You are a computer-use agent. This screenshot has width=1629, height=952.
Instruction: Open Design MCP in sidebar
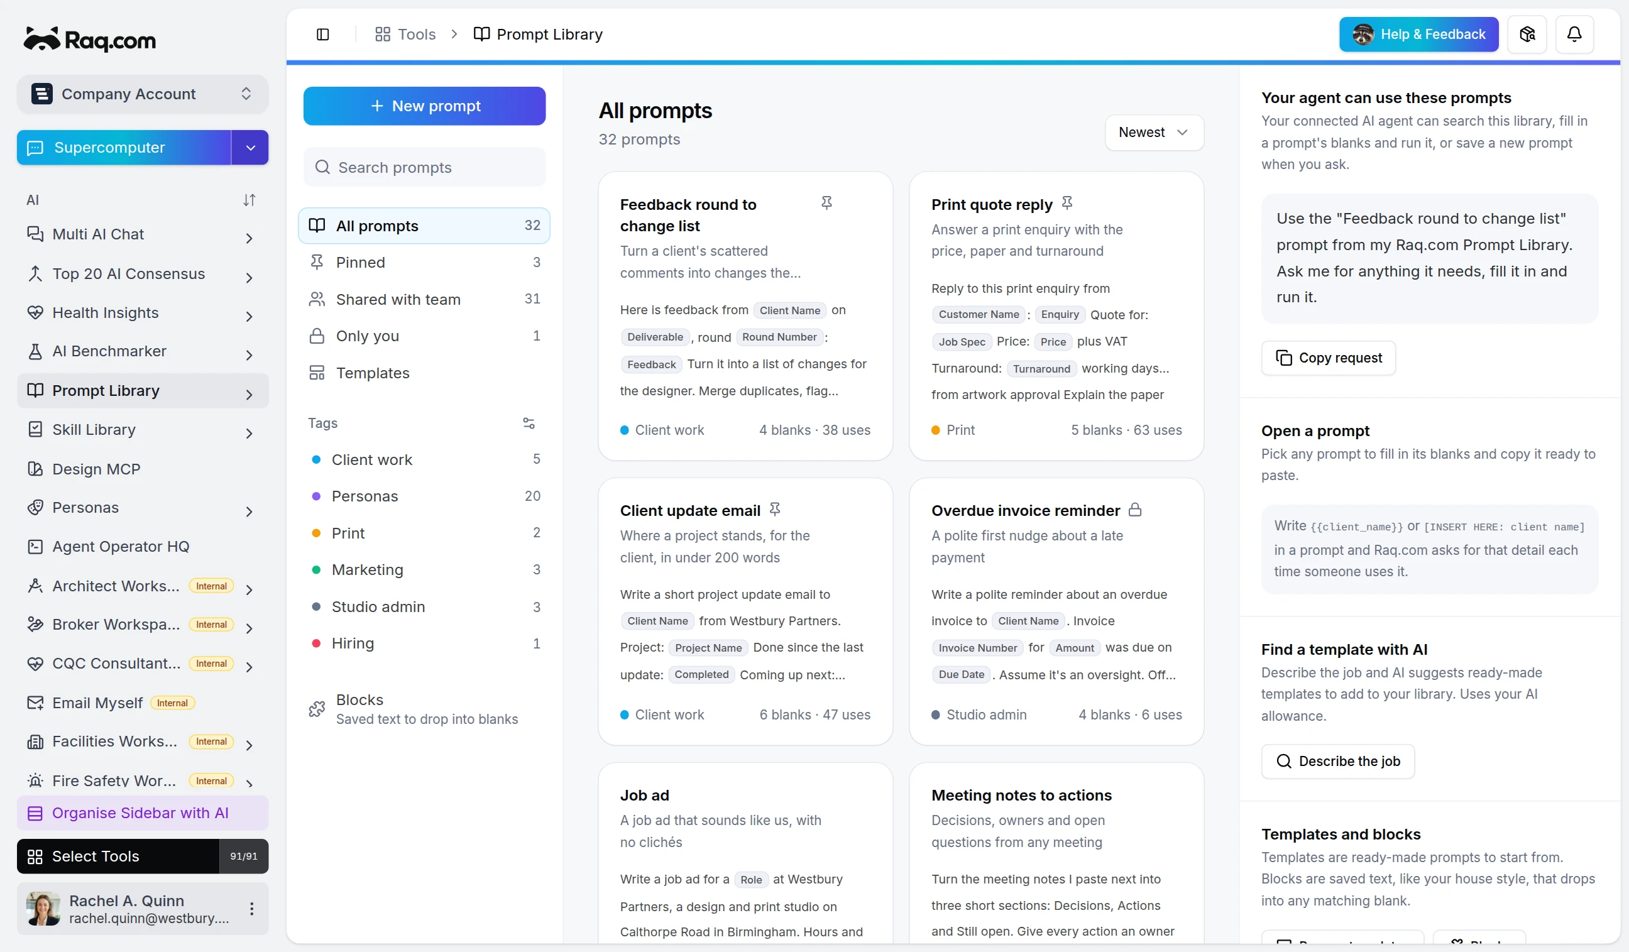(x=142, y=469)
